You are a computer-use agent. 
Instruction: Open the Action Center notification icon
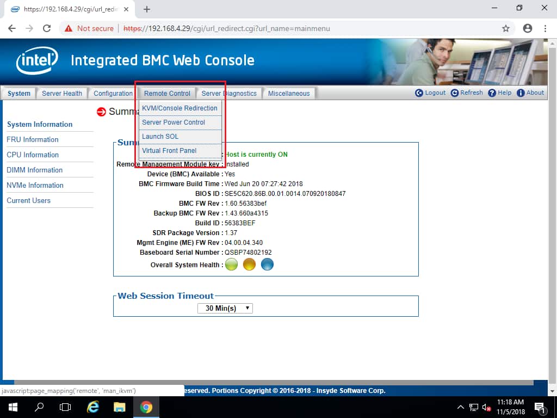[x=540, y=408]
